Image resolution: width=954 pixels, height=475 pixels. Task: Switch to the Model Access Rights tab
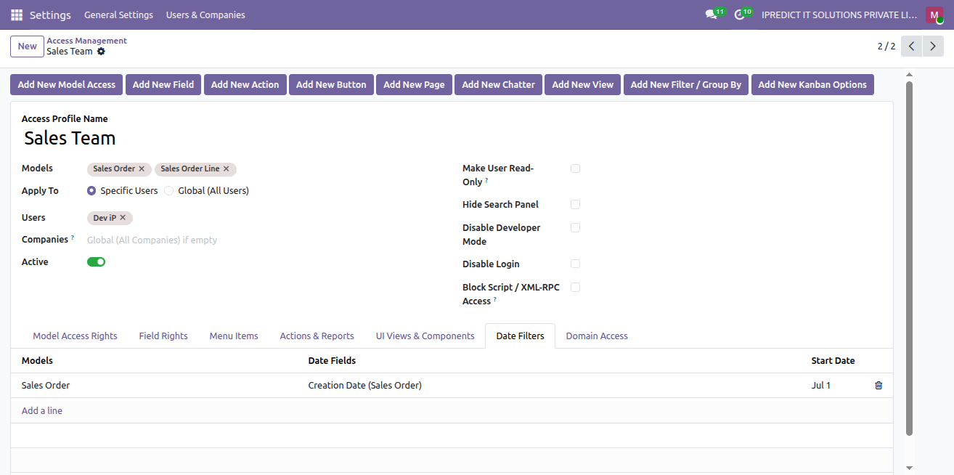click(75, 336)
